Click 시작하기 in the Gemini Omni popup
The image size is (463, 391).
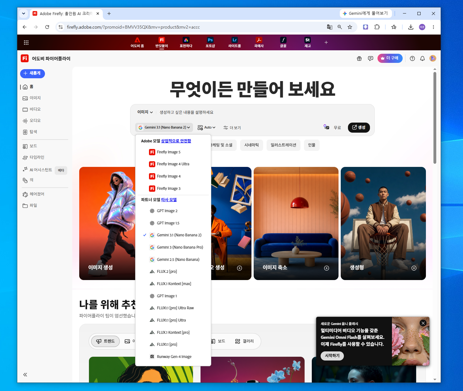tap(332, 355)
